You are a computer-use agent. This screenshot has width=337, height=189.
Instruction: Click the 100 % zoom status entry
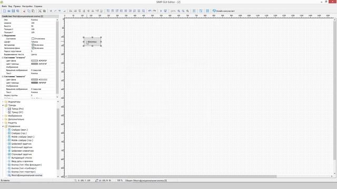120,181
